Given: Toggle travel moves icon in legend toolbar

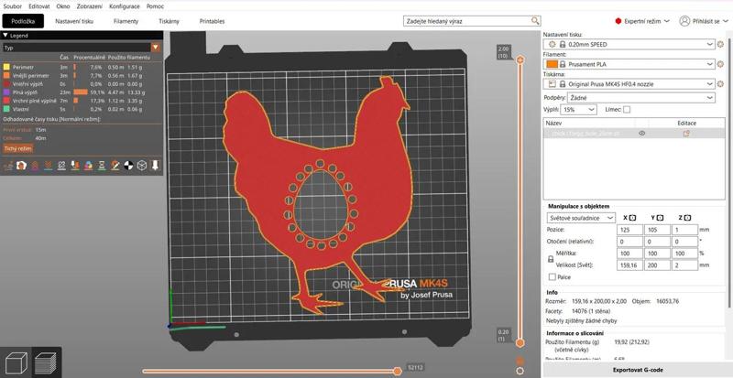Looking at the screenshot, I should click(x=8, y=166).
